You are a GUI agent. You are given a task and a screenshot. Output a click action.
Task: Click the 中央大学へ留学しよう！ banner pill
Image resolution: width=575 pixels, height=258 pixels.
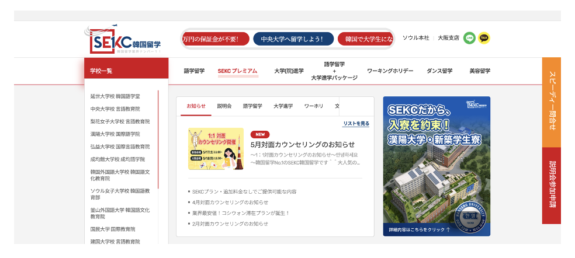click(293, 39)
